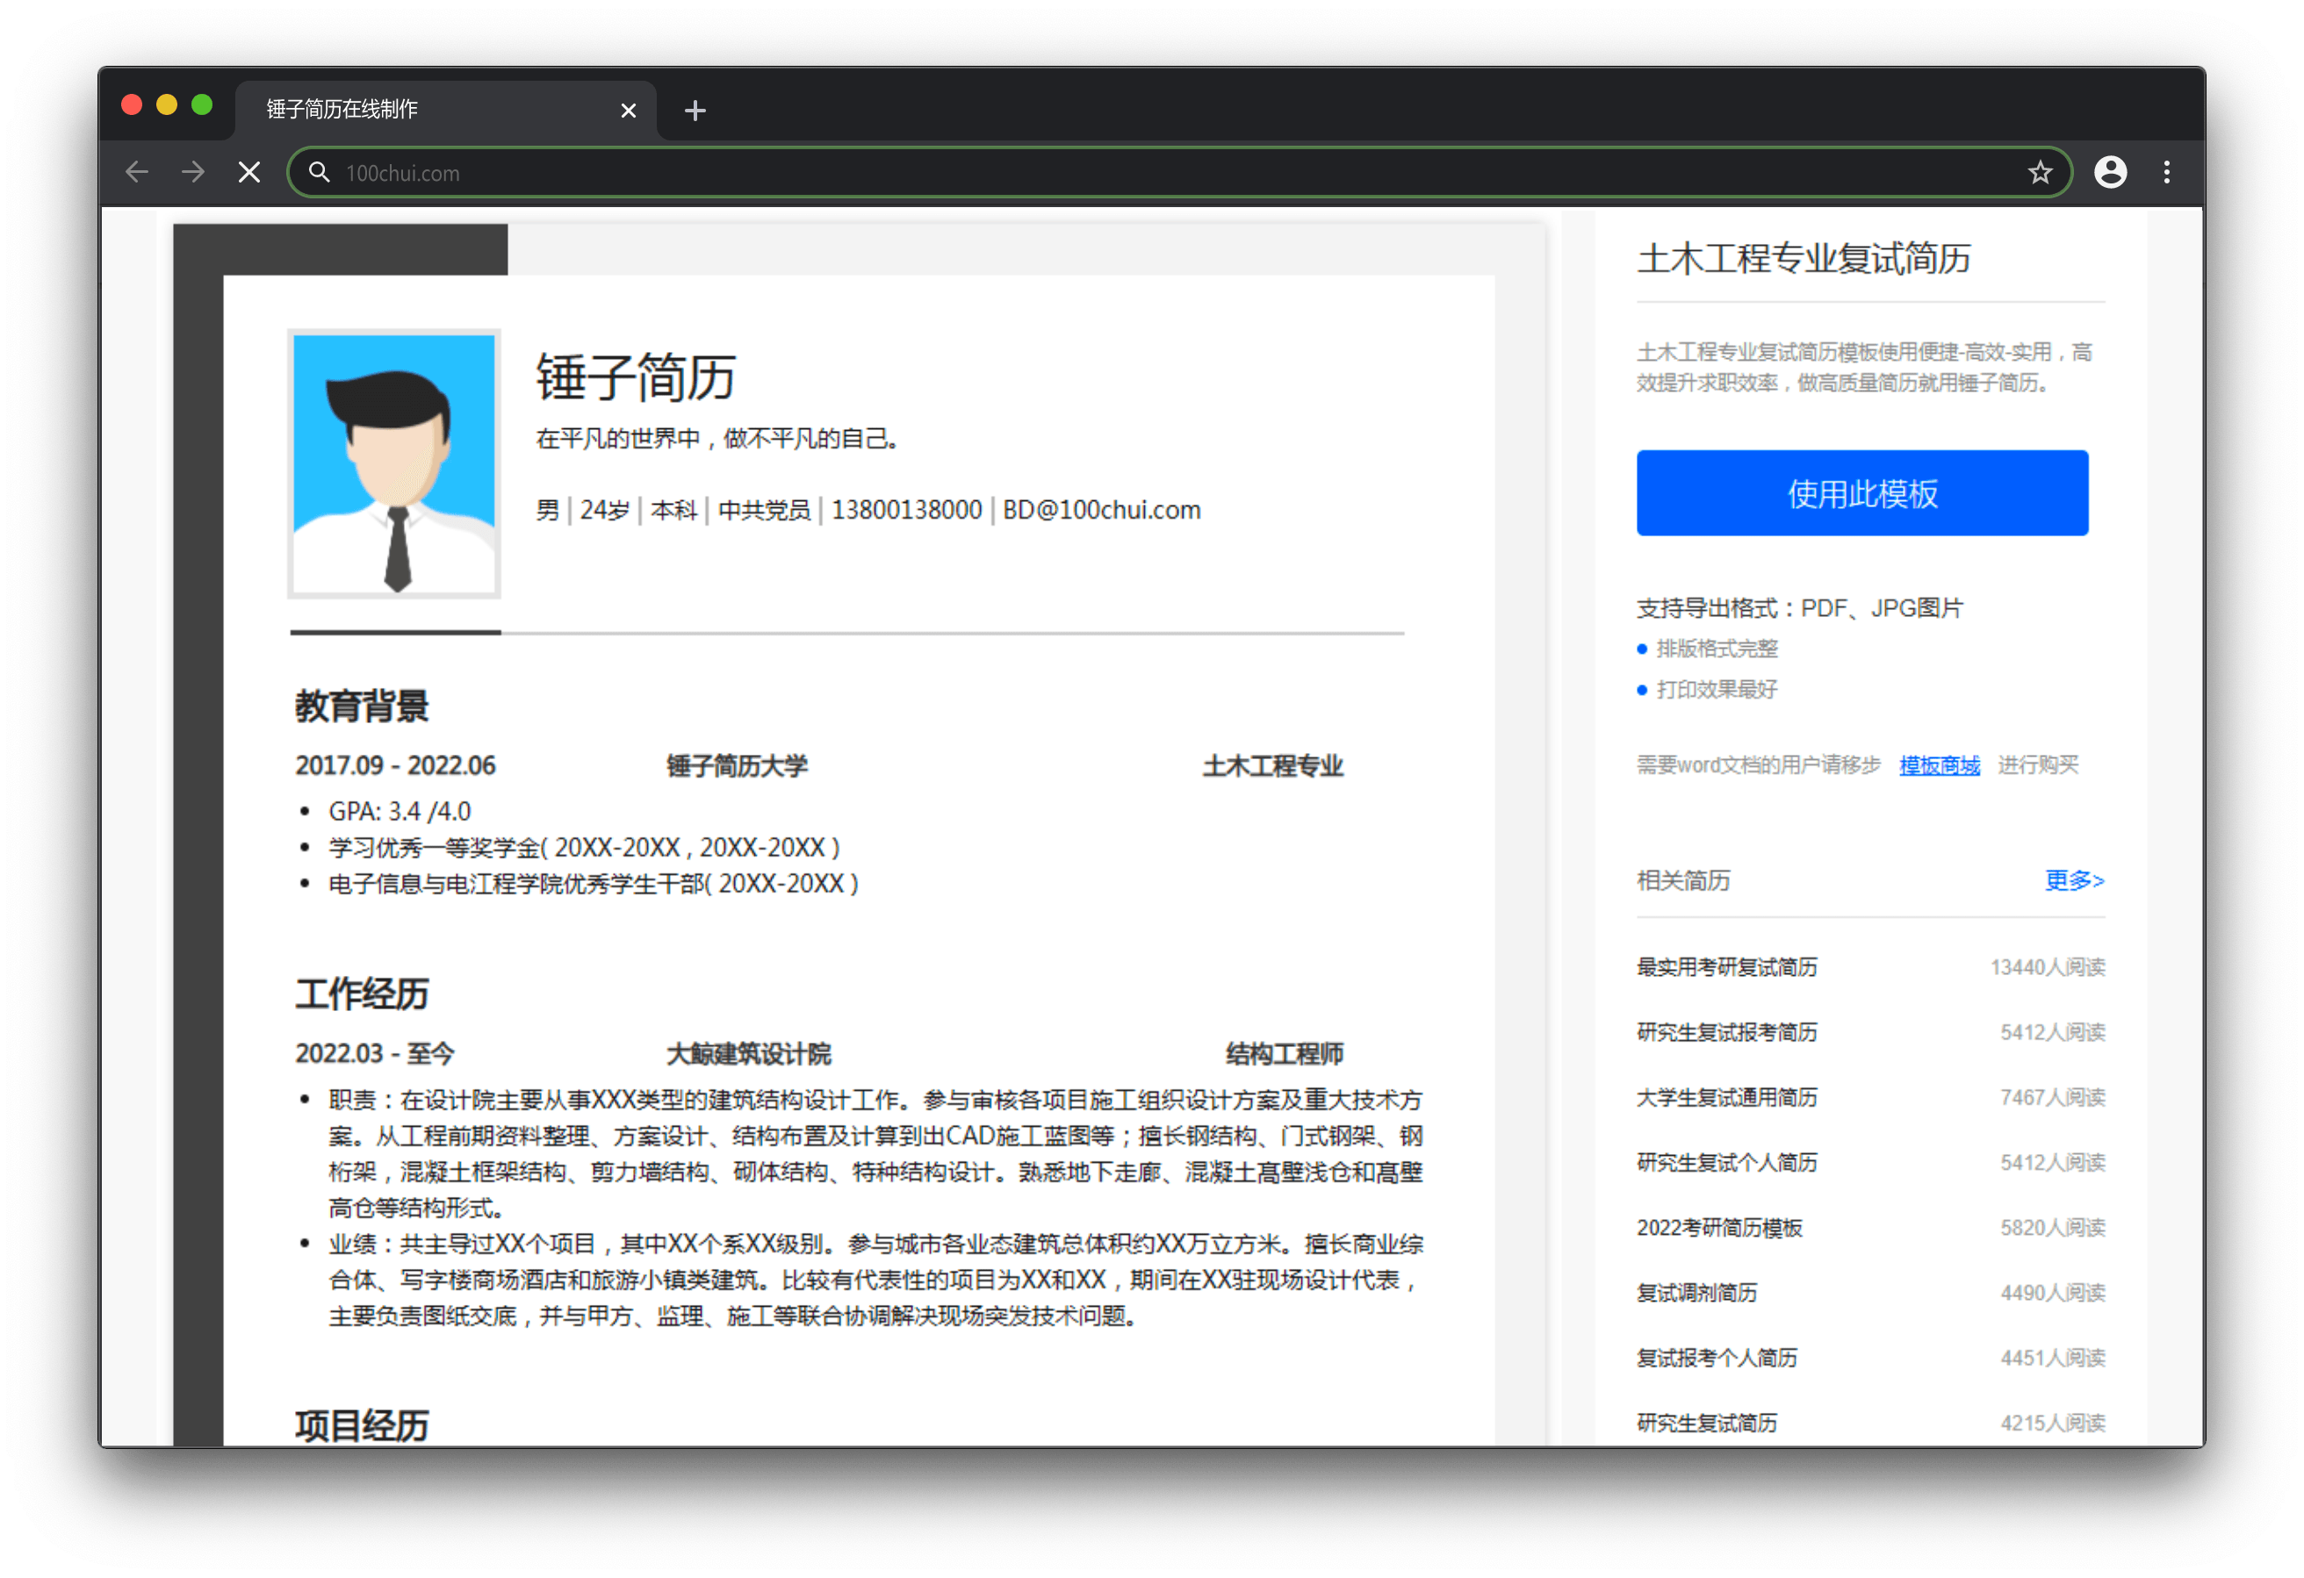The height and width of the screenshot is (1578, 2304).
Task: Select the 锤子简历在线制作 browser tab
Action: [x=445, y=109]
